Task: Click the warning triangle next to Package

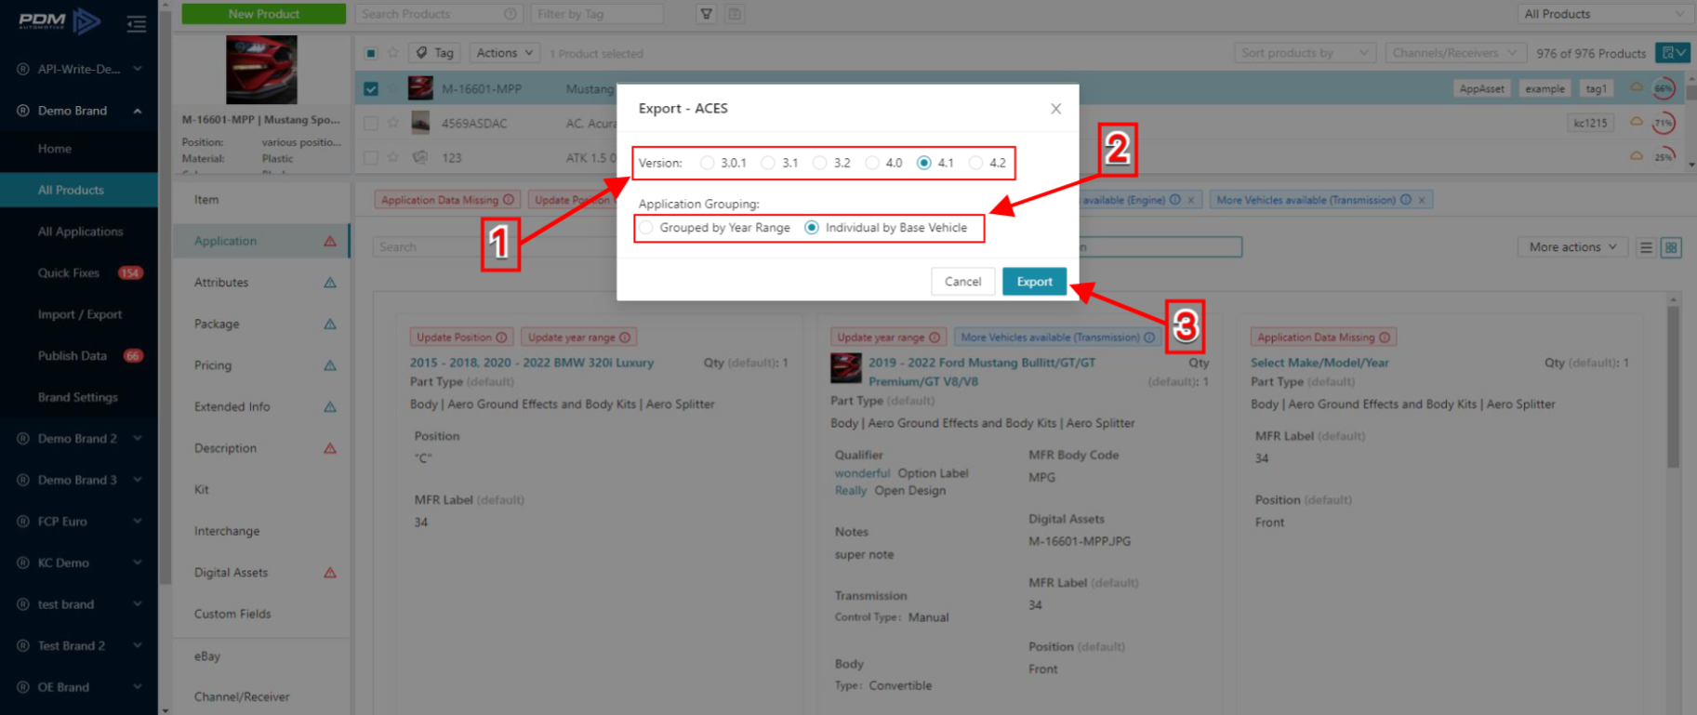Action: point(330,324)
